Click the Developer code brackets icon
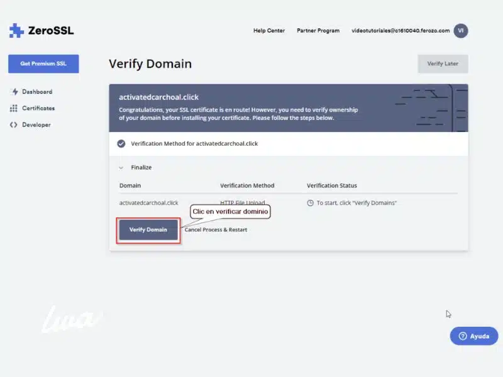Image resolution: width=503 pixels, height=377 pixels. point(14,124)
